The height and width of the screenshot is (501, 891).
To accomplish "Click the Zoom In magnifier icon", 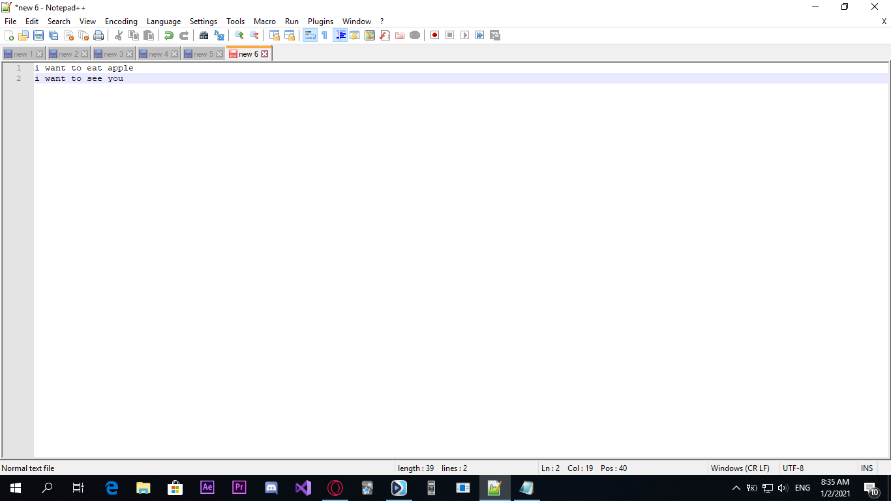I will (239, 35).
